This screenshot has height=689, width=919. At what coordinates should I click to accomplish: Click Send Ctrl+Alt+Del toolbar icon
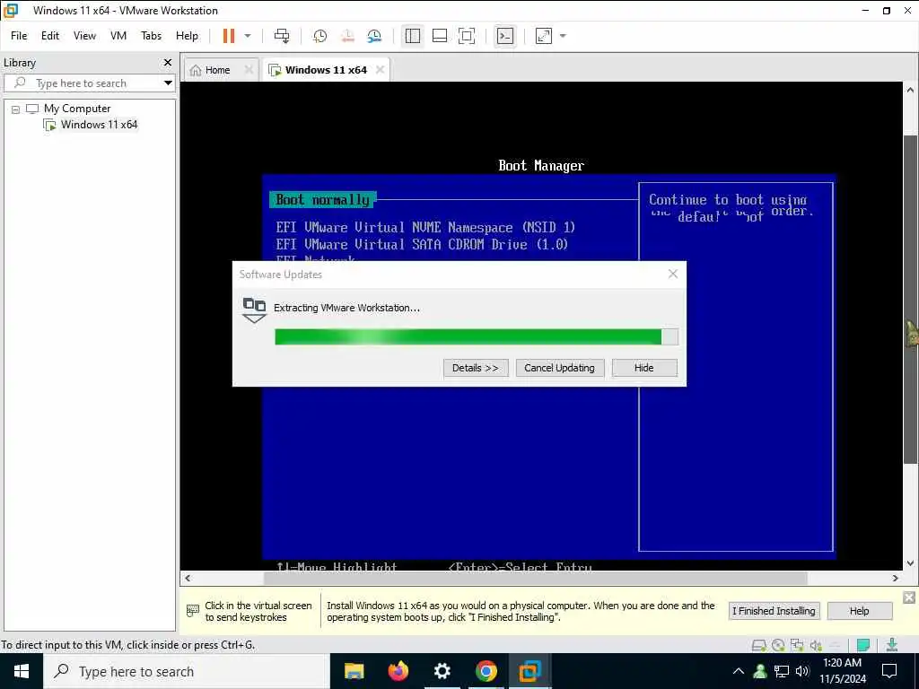282,36
